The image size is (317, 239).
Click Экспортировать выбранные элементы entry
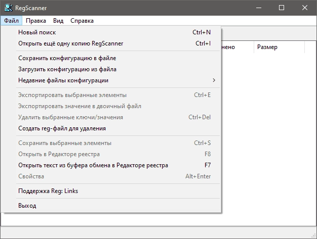[110, 95]
